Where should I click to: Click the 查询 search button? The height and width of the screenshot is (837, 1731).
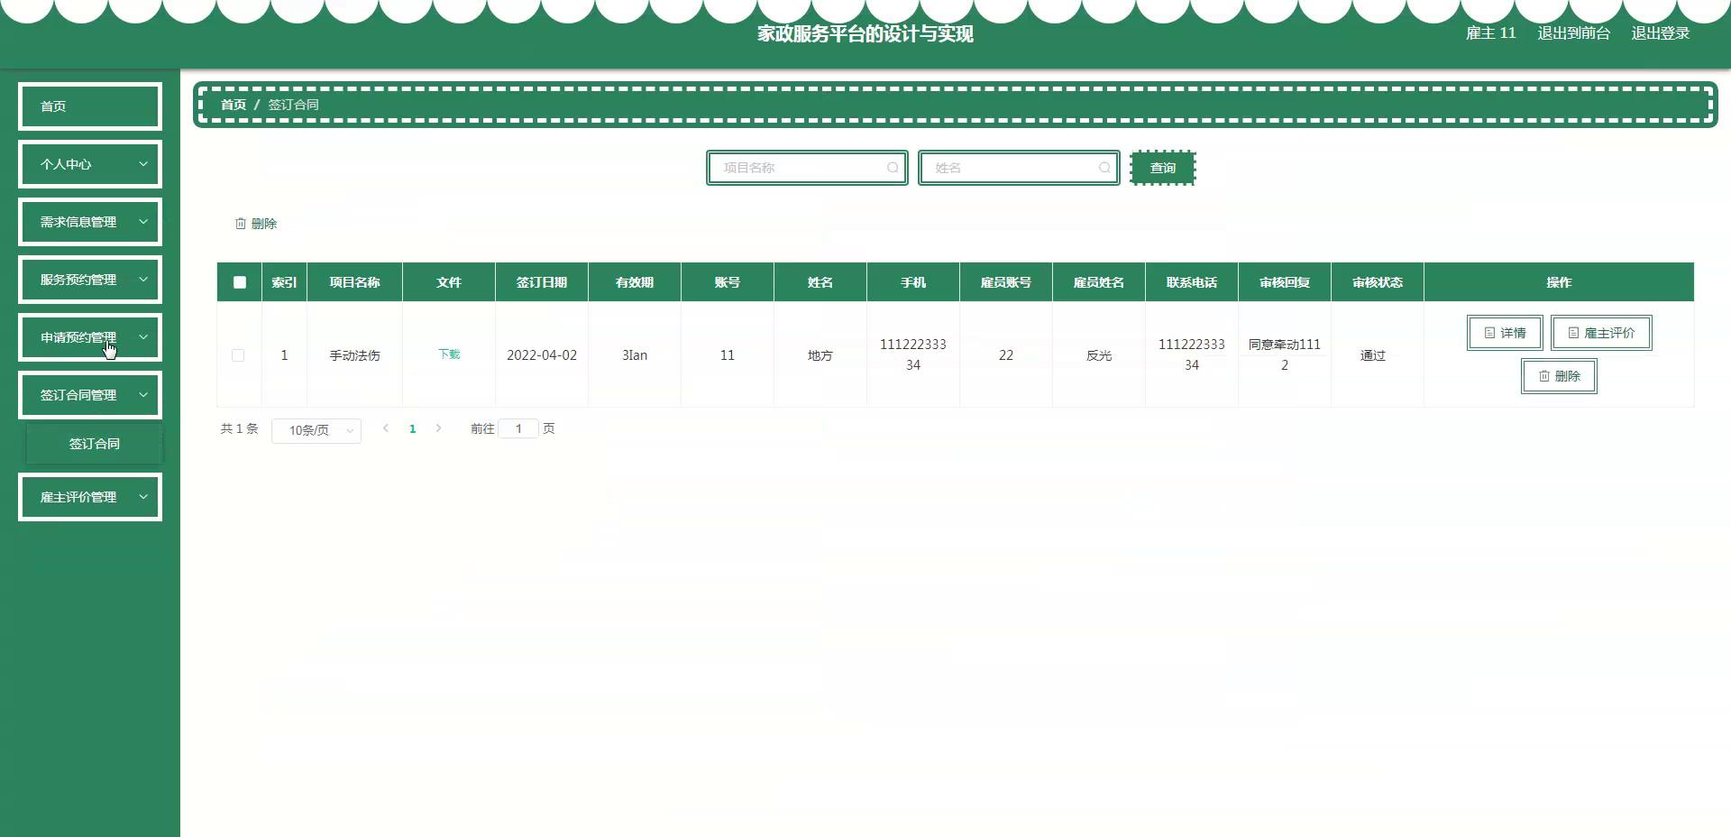[x=1162, y=168]
